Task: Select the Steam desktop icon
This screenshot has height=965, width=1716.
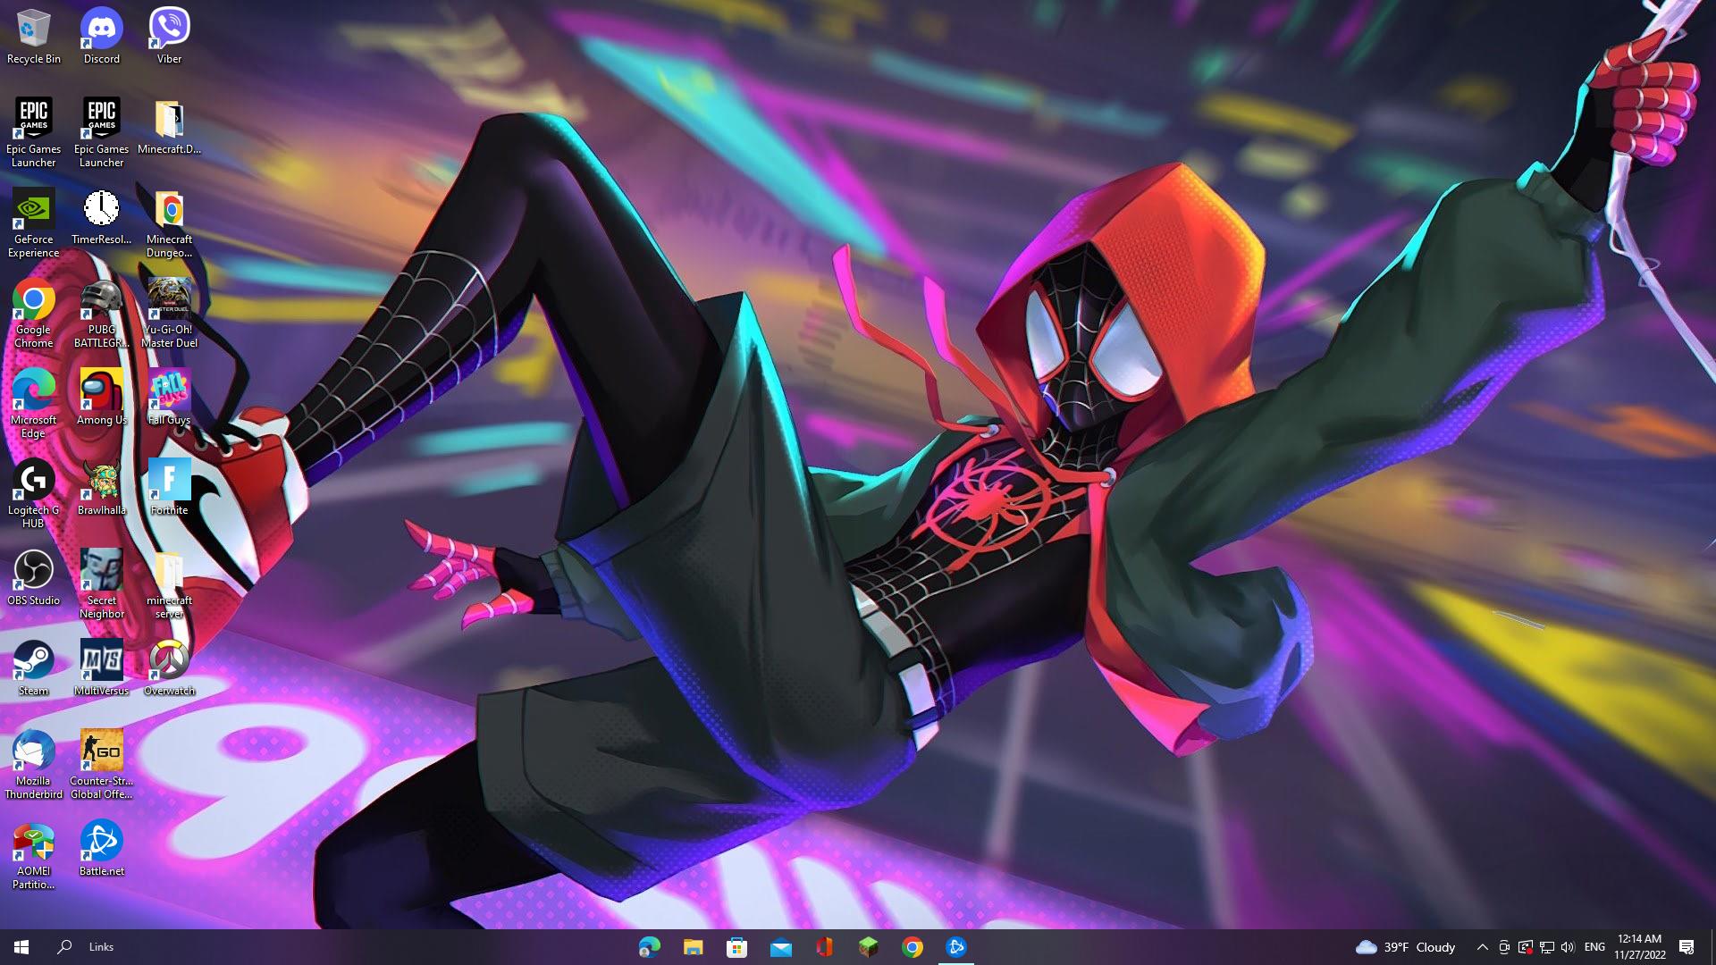Action: [33, 663]
